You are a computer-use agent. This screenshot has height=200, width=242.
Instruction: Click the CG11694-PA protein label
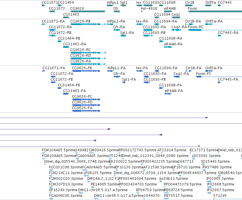click(x=166, y=68)
